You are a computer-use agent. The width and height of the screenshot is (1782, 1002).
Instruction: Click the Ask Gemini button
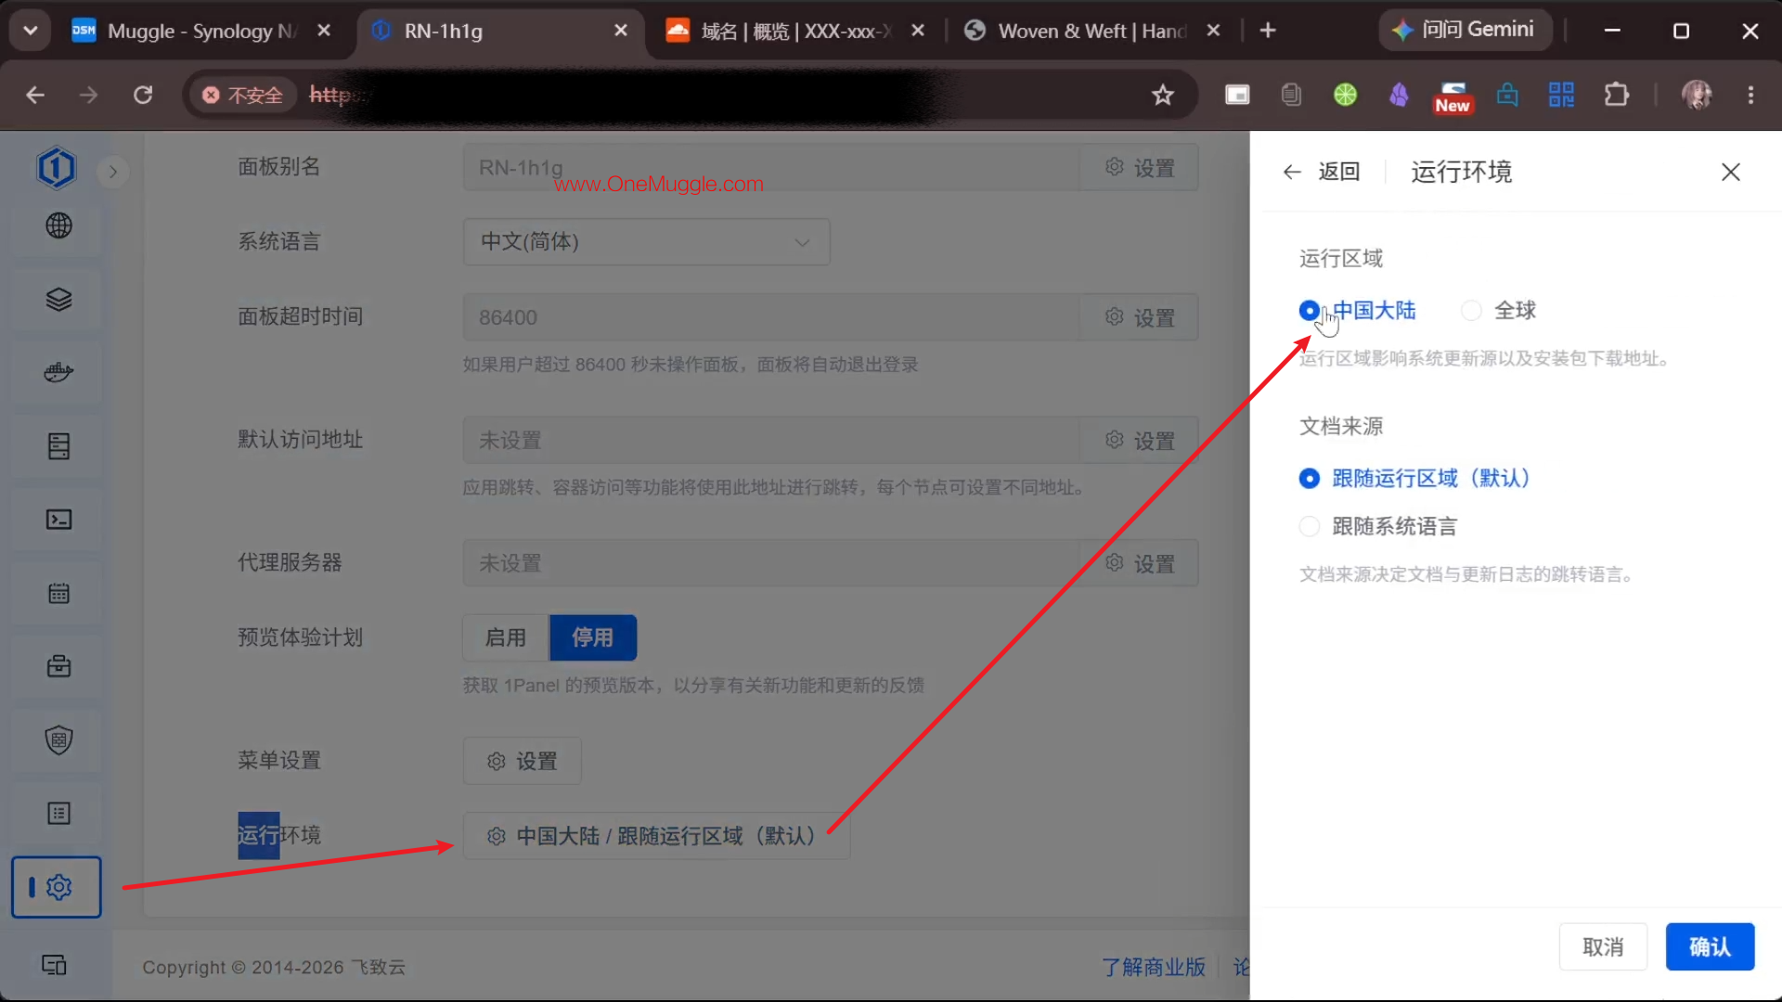point(1464,30)
